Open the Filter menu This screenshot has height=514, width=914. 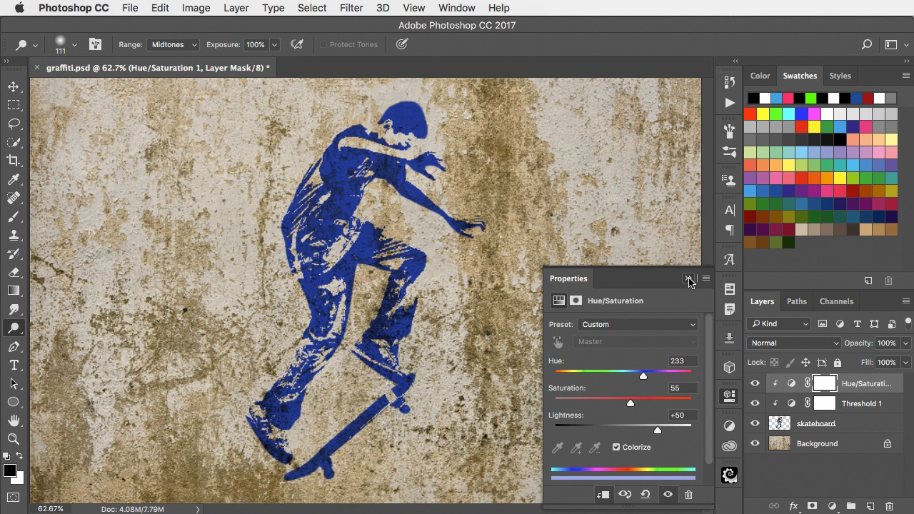351,8
